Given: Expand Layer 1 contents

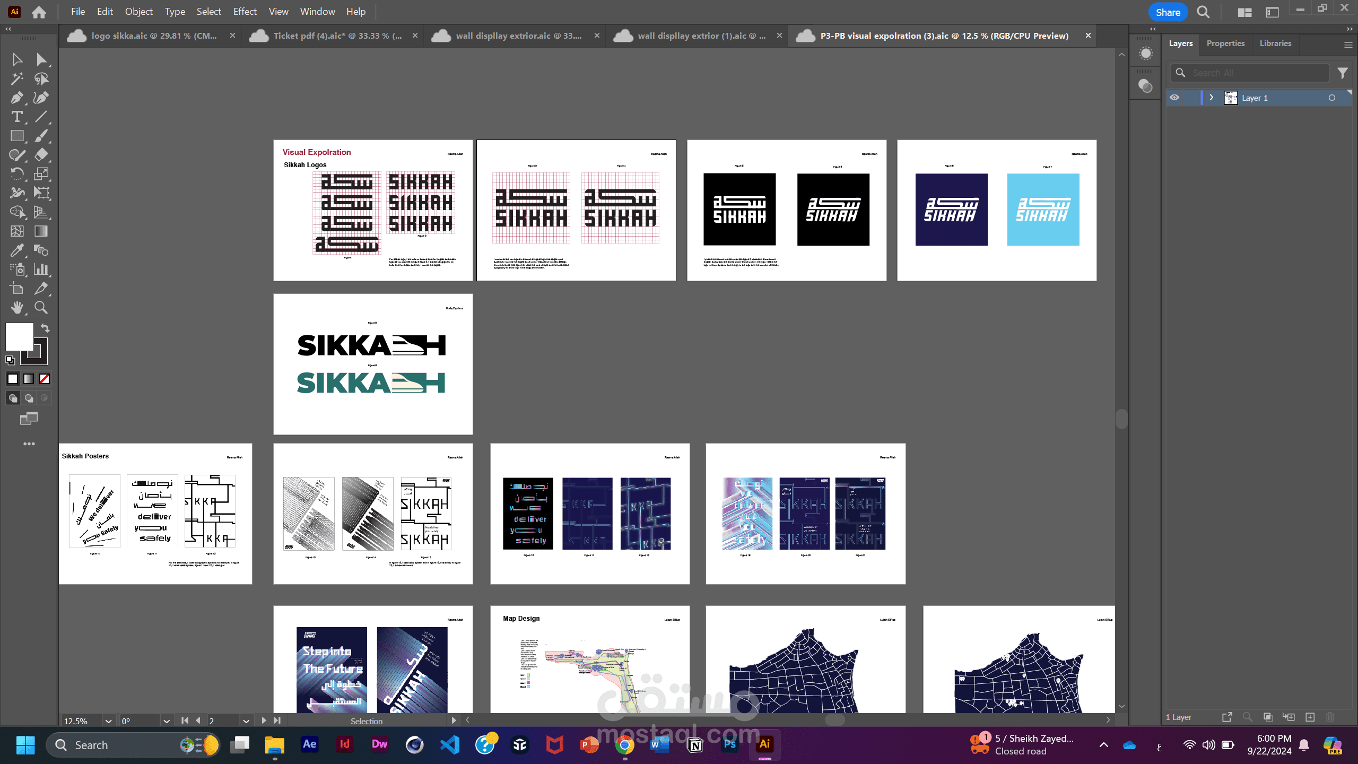Looking at the screenshot, I should pos(1211,98).
